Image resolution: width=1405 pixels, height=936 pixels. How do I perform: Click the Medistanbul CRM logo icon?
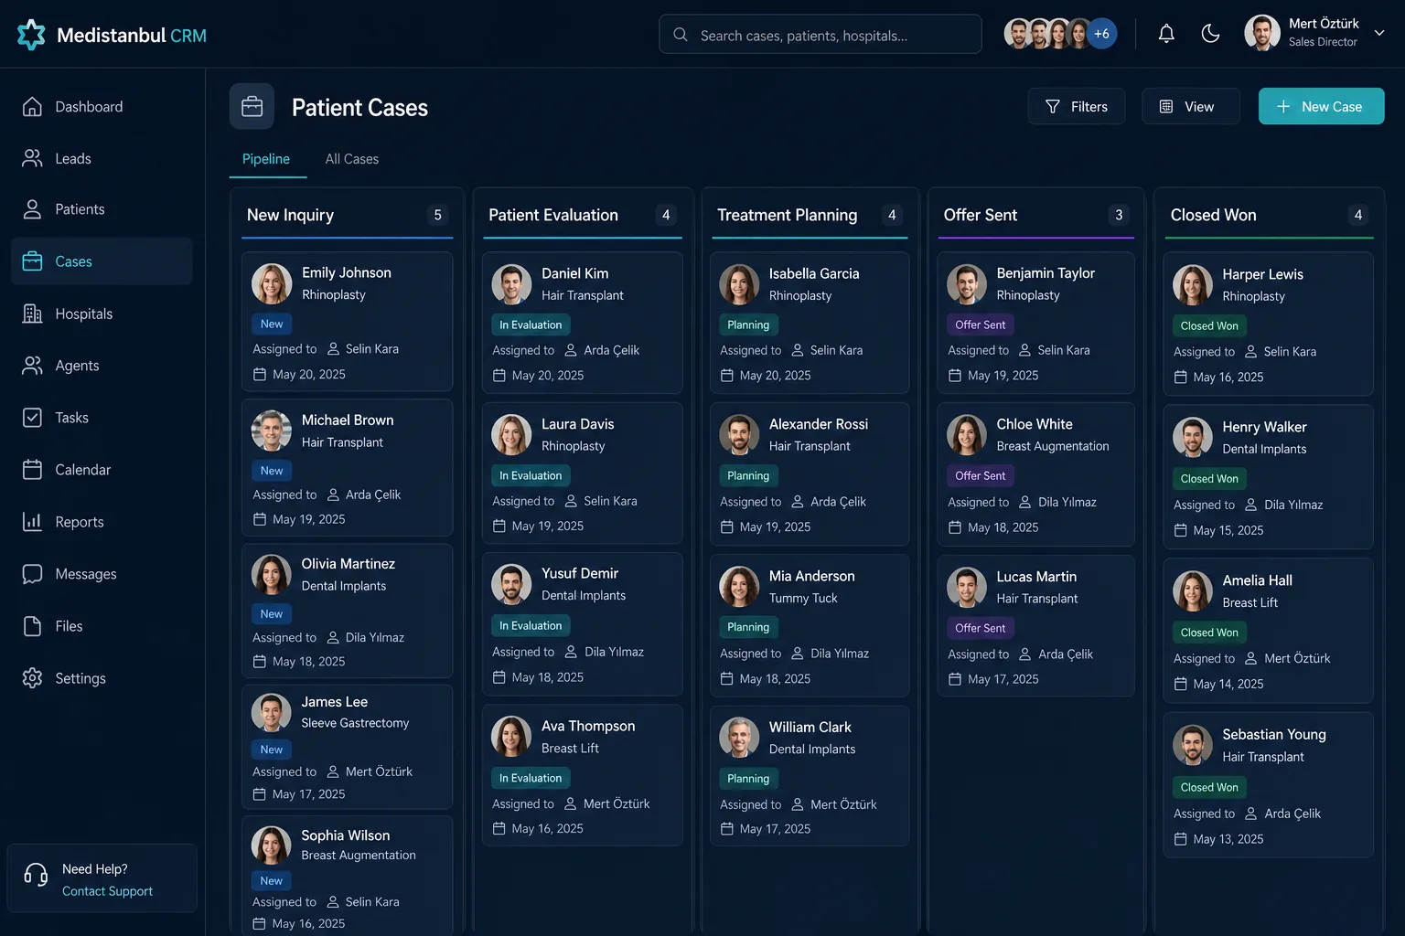pyautogui.click(x=31, y=35)
